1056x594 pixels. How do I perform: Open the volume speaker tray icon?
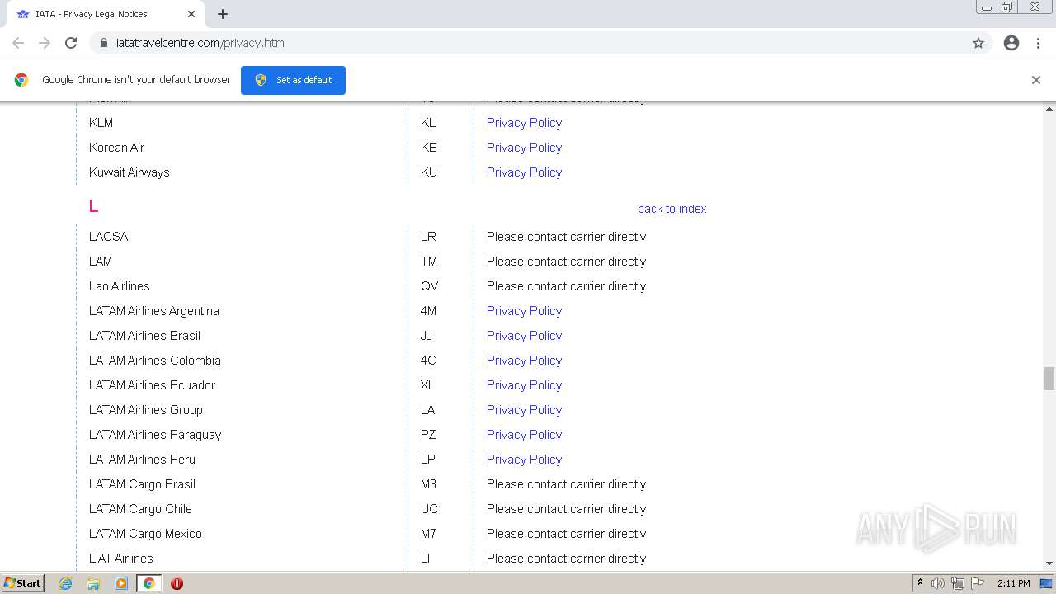[x=938, y=583]
